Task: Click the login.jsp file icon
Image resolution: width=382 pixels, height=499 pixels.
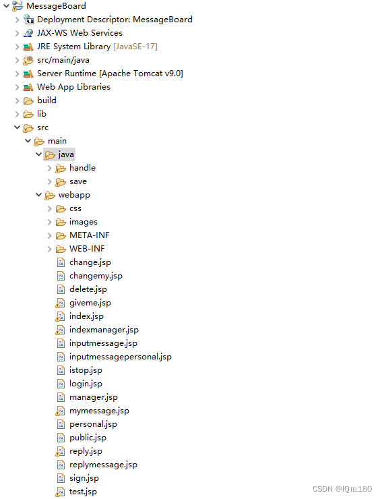Action: (x=61, y=384)
